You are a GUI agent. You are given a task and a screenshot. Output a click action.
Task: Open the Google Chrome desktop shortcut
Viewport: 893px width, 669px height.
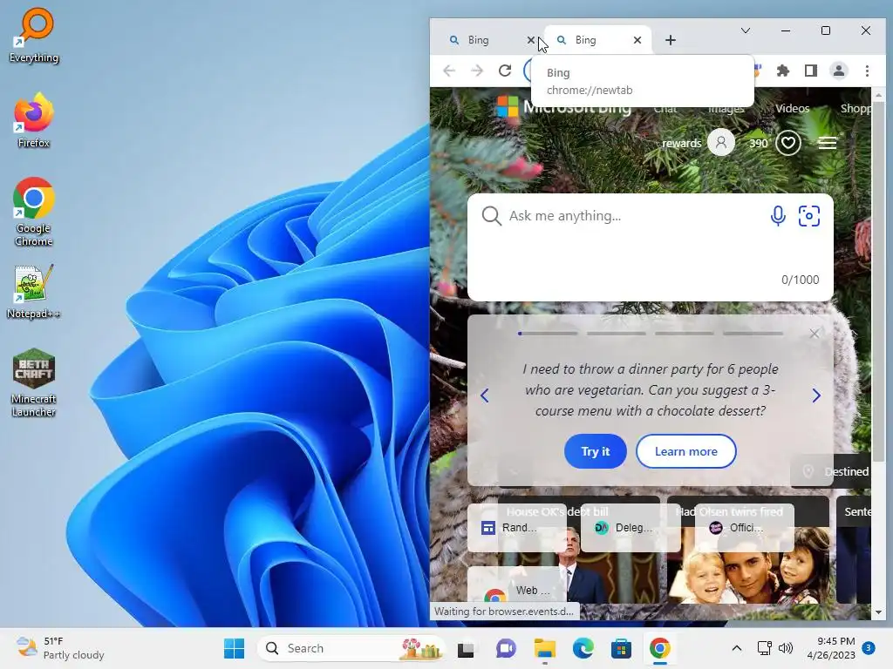pyautogui.click(x=34, y=212)
